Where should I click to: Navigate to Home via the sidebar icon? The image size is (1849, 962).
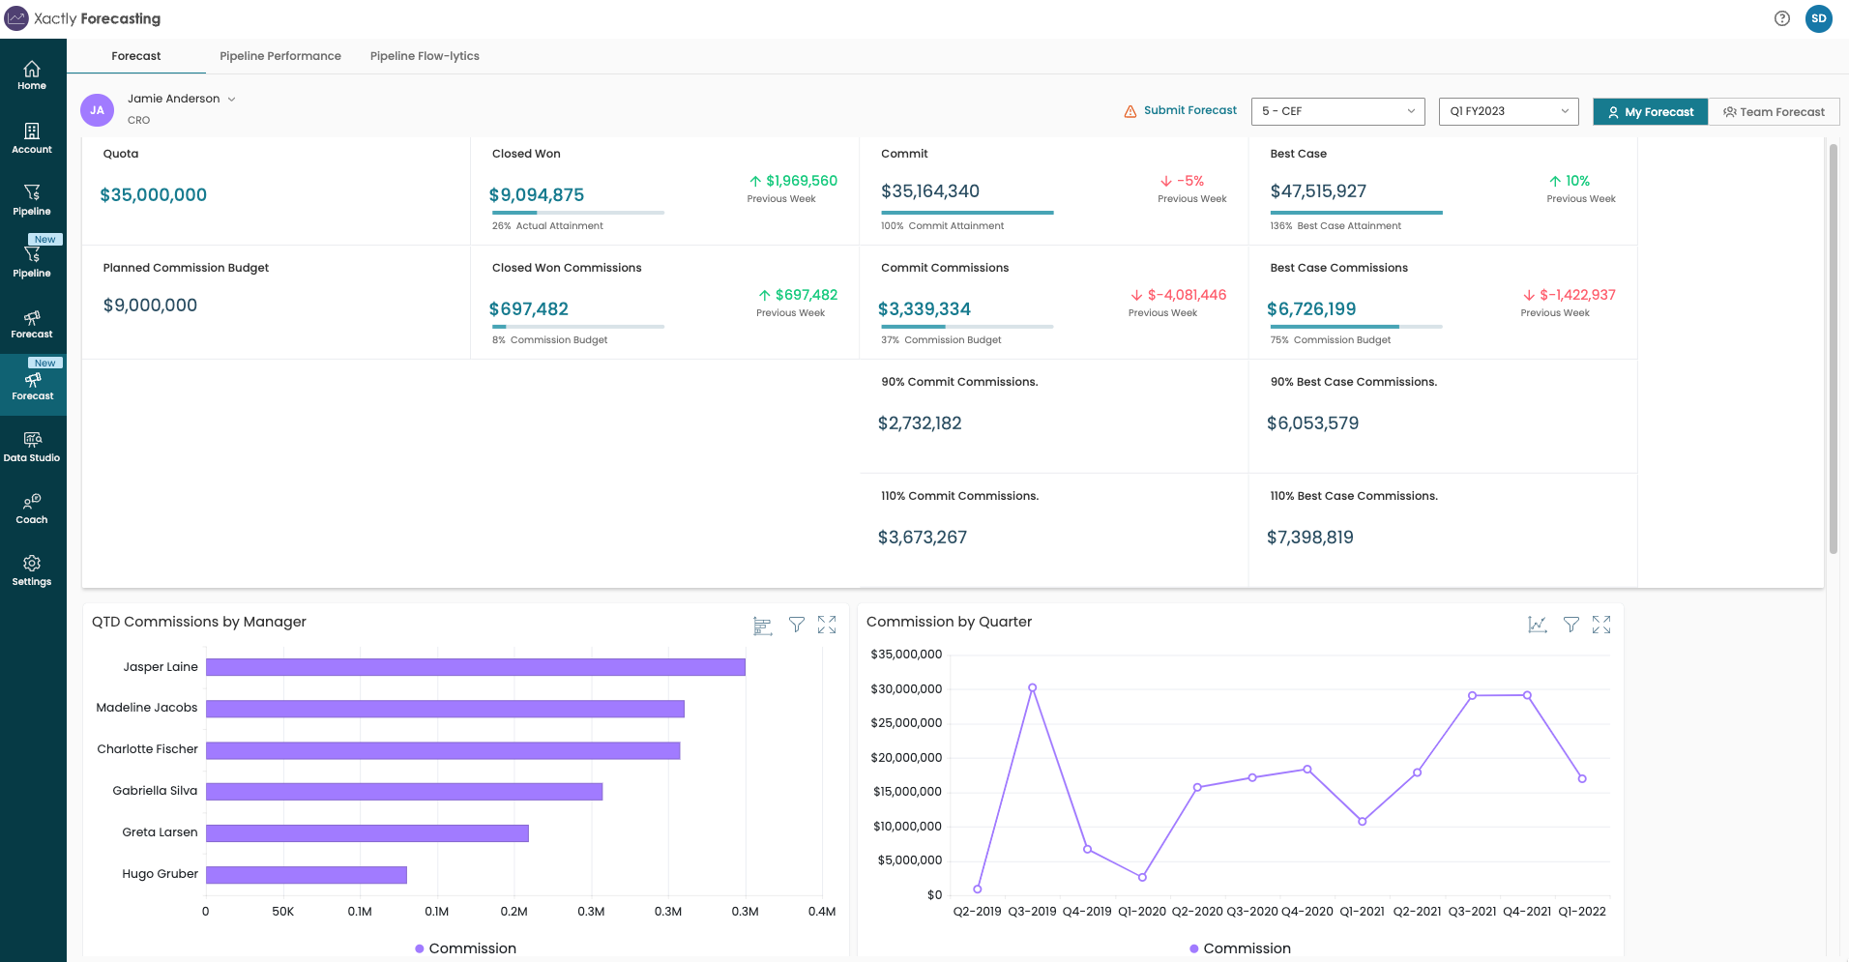point(32,75)
